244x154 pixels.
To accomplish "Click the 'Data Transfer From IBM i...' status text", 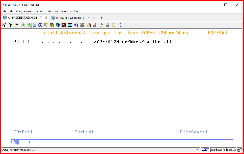I will 18,150.
